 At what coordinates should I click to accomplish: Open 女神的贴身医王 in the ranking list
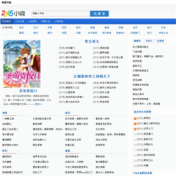[140, 70]
